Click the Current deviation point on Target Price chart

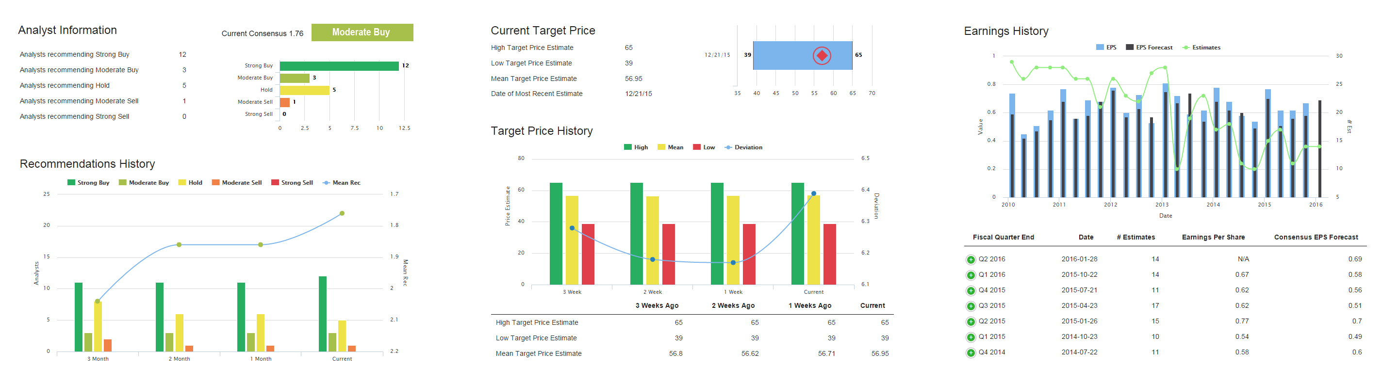click(813, 193)
